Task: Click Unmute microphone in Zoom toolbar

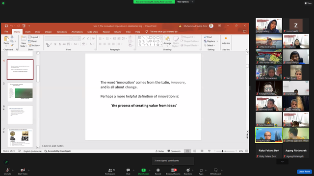Action: tap(7, 171)
